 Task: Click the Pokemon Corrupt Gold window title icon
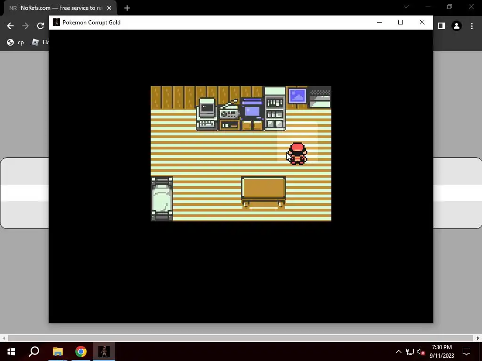tap(56, 22)
